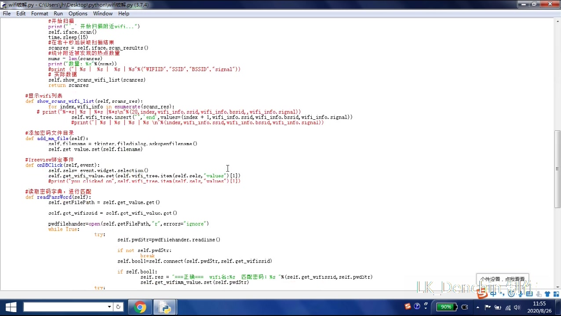Click the 'def readPassWord(self):' line
Screen dimensions: 561x316
[58, 197]
